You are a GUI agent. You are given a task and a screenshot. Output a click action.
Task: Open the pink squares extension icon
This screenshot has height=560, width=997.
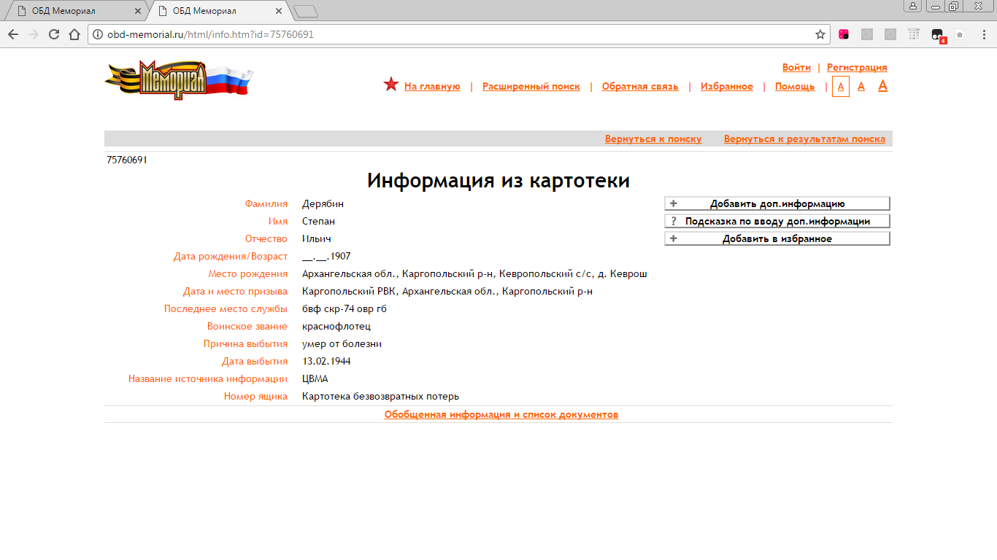844,34
